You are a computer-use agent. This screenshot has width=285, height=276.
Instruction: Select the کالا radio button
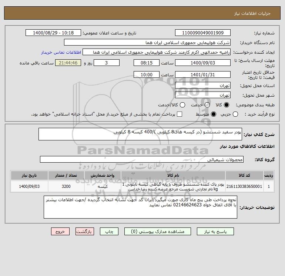tap(227, 105)
